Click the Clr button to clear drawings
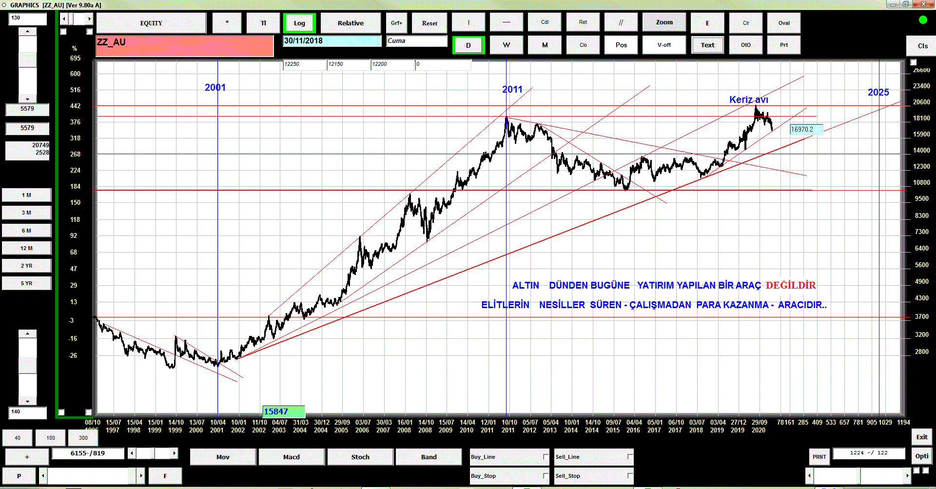The image size is (936, 489). (746, 23)
